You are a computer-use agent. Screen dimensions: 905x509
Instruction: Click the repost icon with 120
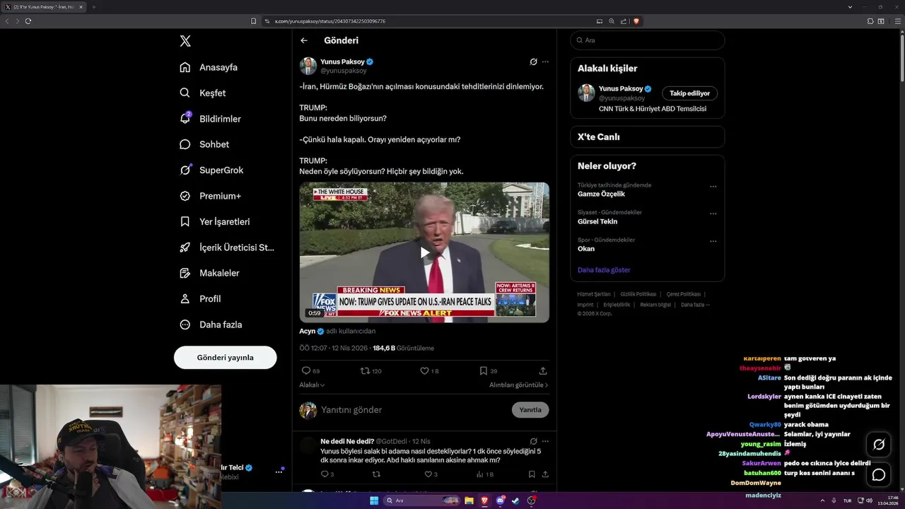pyautogui.click(x=365, y=370)
